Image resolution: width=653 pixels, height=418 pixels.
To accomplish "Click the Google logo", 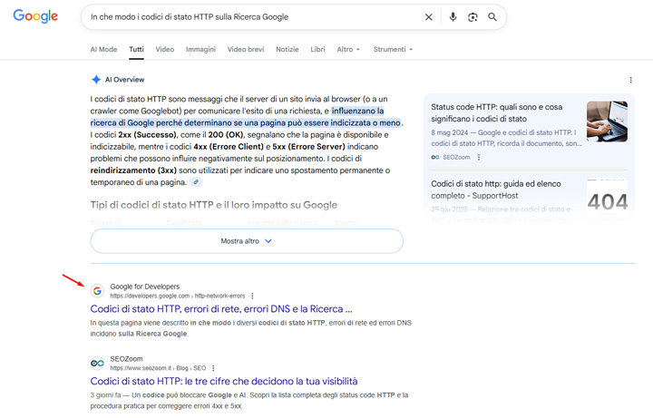I will pyautogui.click(x=35, y=16).
